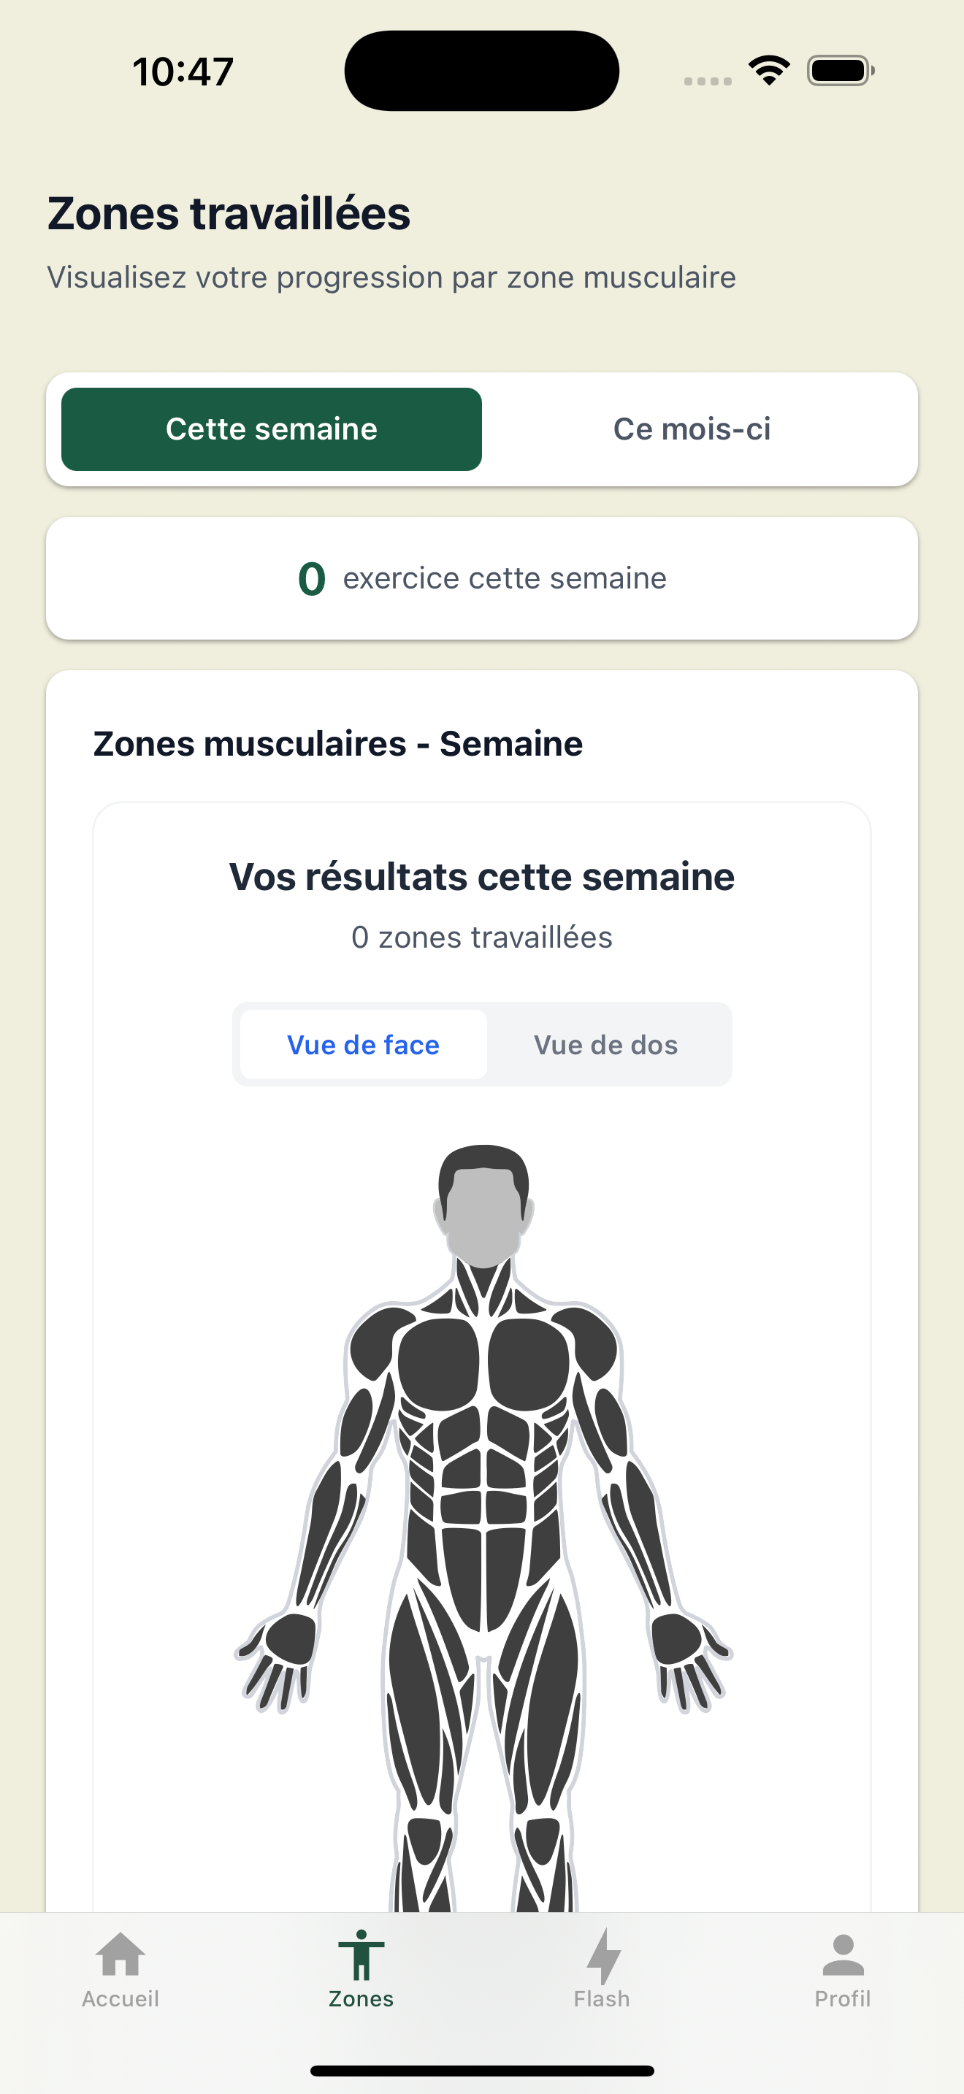Screen dimensions: 964x2094
Task: Tap the Zones body figure icon
Action: tap(361, 1955)
